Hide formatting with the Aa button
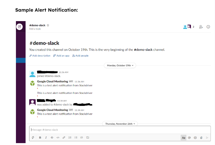 click(x=184, y=138)
